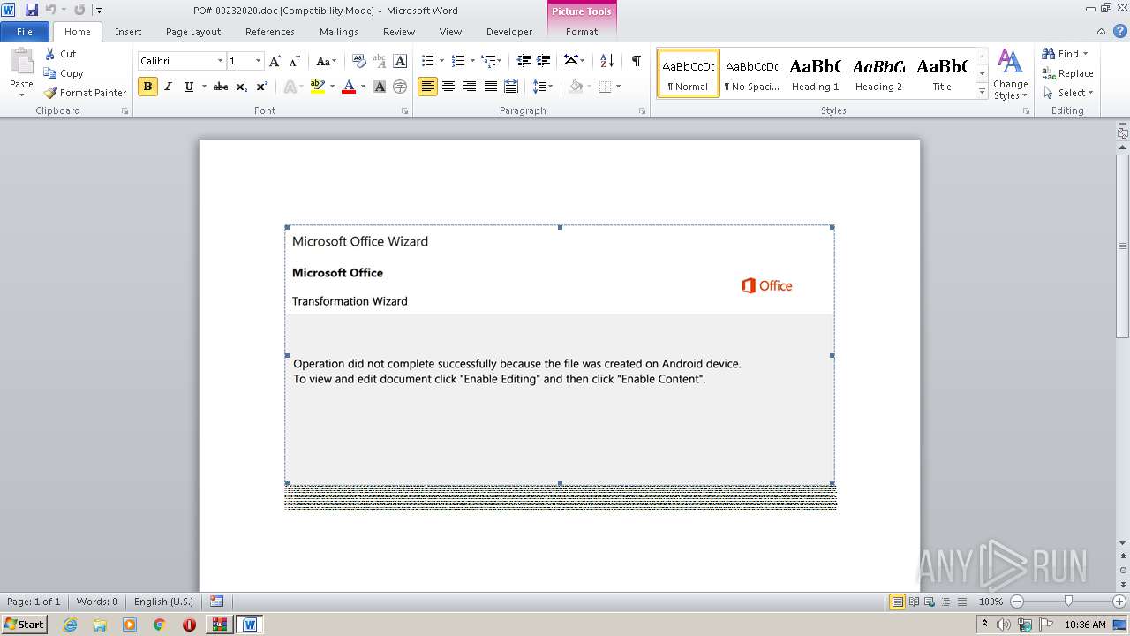Viewport: 1130px width, 636px height.
Task: Switch to the Insert tab
Action: 128,32
